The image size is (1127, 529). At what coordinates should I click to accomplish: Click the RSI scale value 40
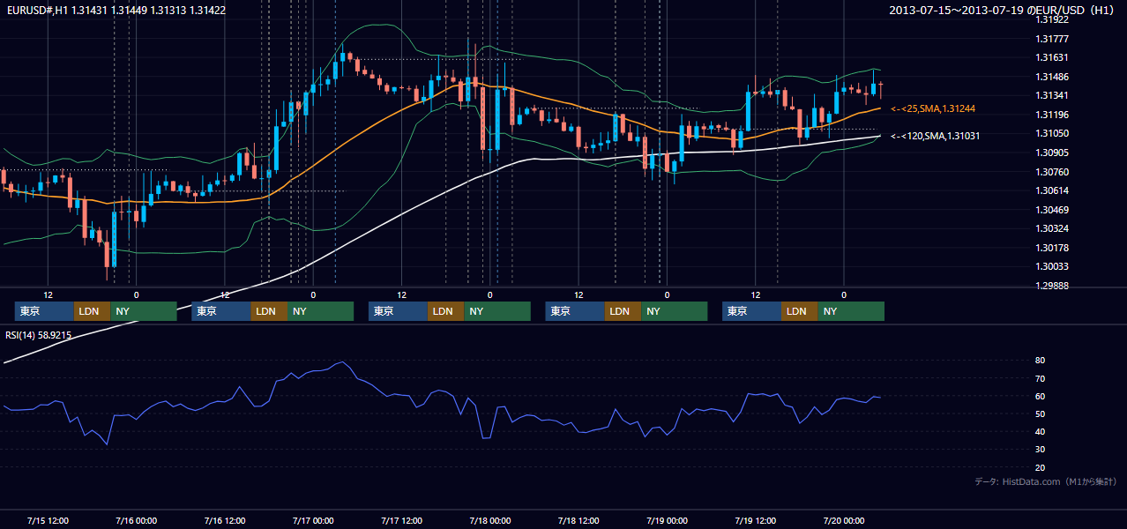coord(1040,431)
